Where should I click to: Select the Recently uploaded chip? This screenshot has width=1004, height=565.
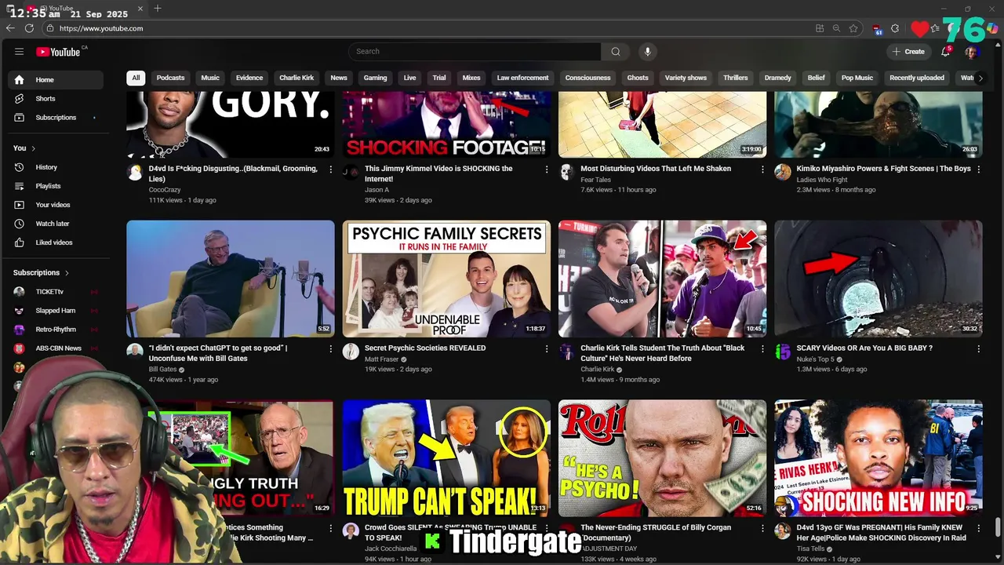[x=917, y=78]
